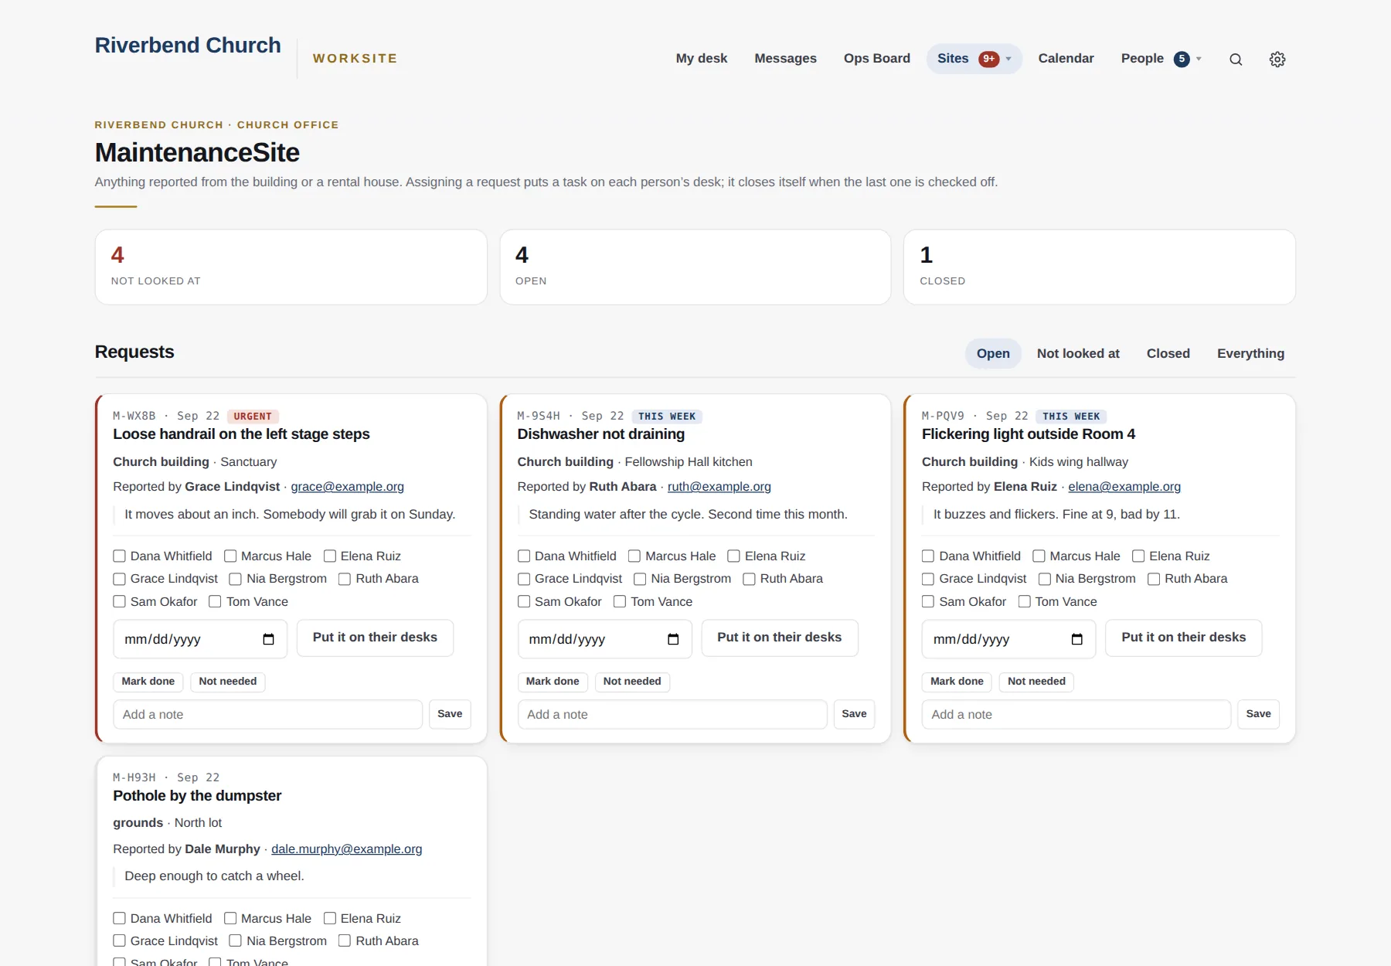Click title Pothole by the dumpster
1391x966 pixels.
pyautogui.click(x=197, y=796)
